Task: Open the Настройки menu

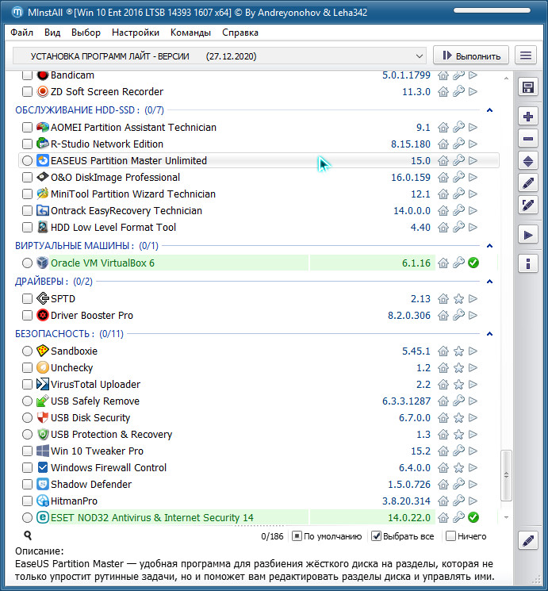Action: (x=136, y=33)
